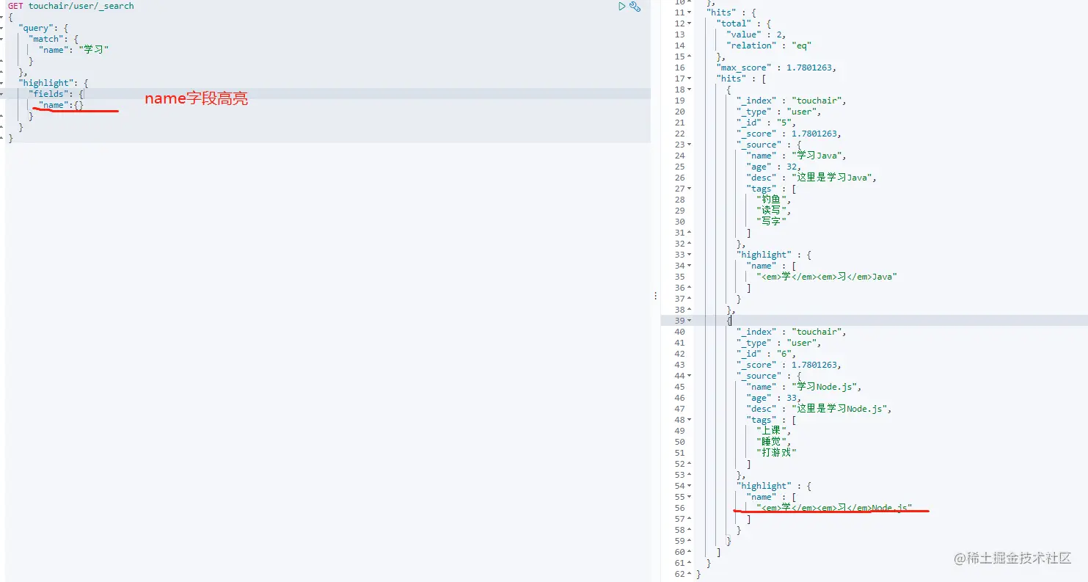This screenshot has width=1088, height=582.
Task: Collapse the "name" array at line 55
Action: click(691, 497)
